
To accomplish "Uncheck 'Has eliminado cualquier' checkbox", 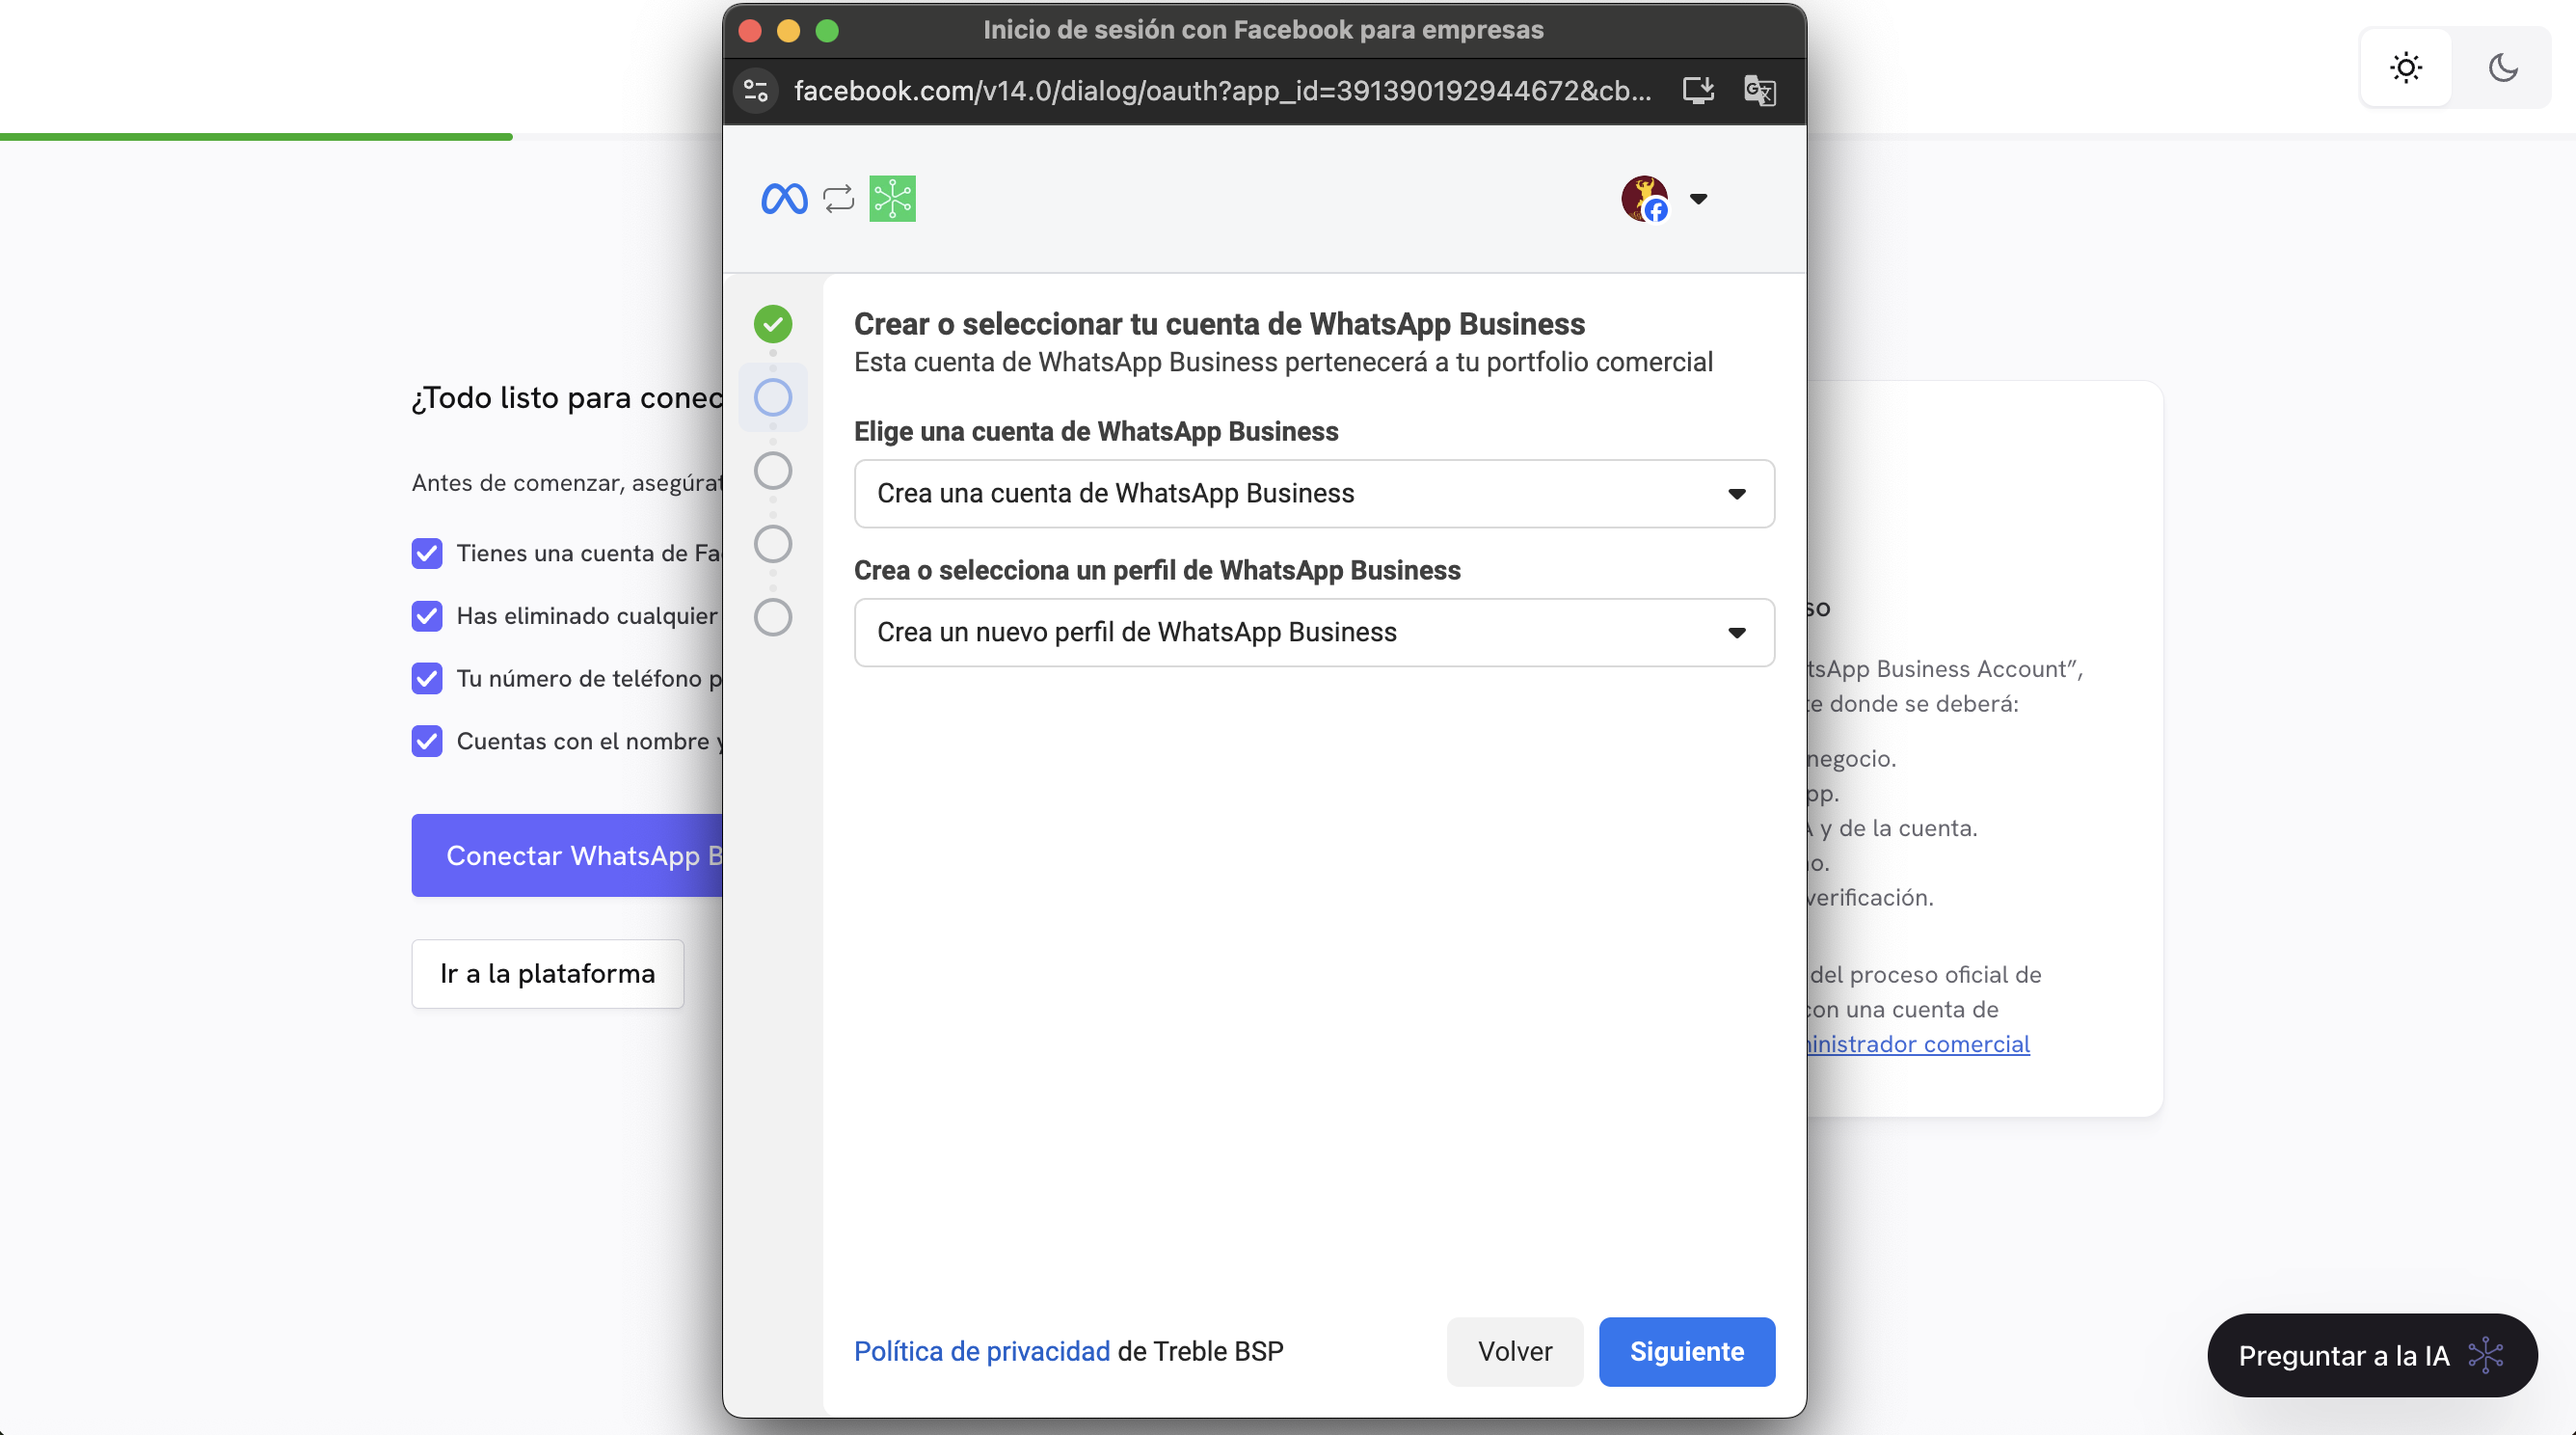I will click(x=427, y=616).
